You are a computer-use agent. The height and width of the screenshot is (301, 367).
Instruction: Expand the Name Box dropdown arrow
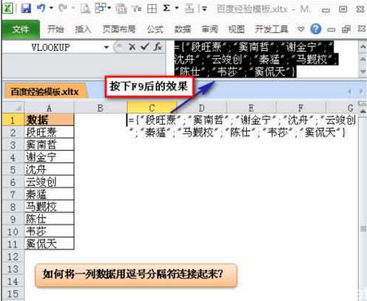[106, 48]
